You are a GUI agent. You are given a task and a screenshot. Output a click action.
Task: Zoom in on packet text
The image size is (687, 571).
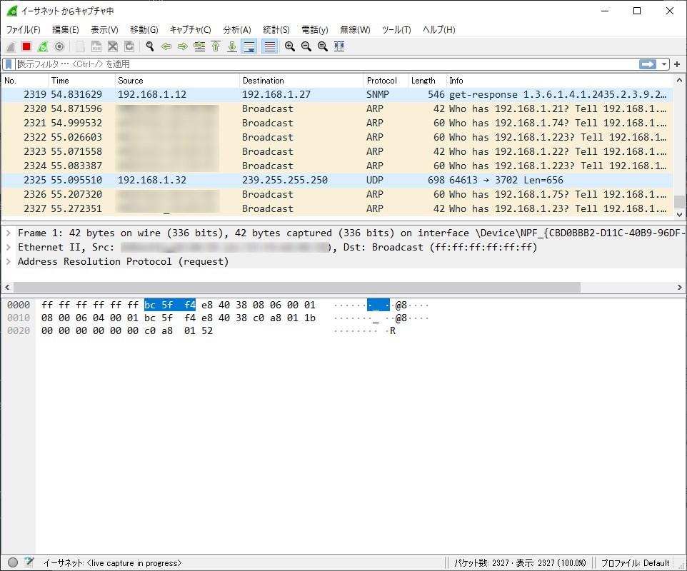(290, 46)
